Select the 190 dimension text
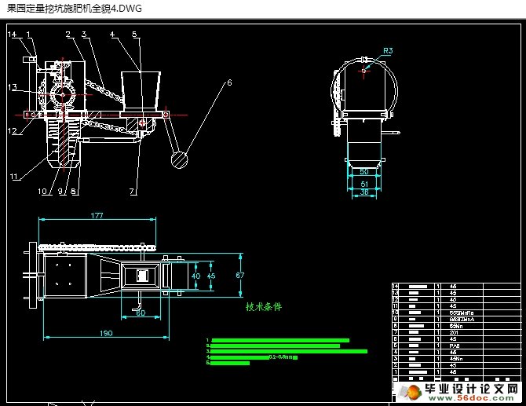 click(106, 333)
